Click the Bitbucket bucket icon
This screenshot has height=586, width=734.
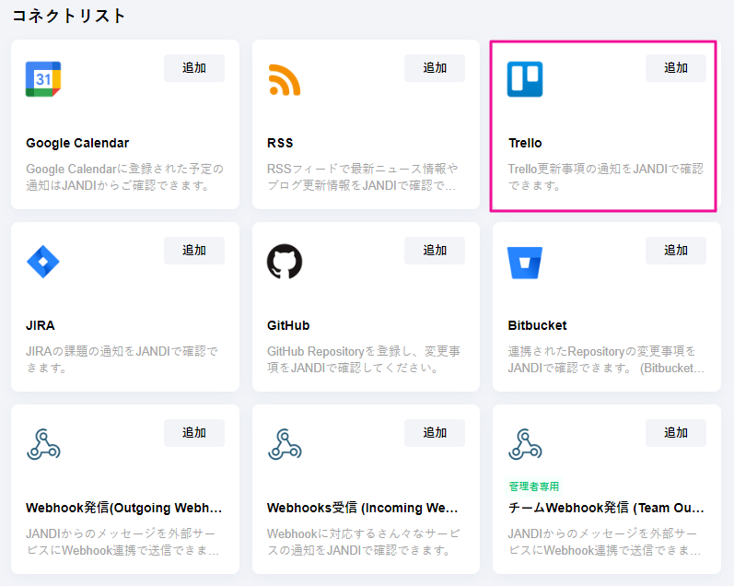(525, 263)
